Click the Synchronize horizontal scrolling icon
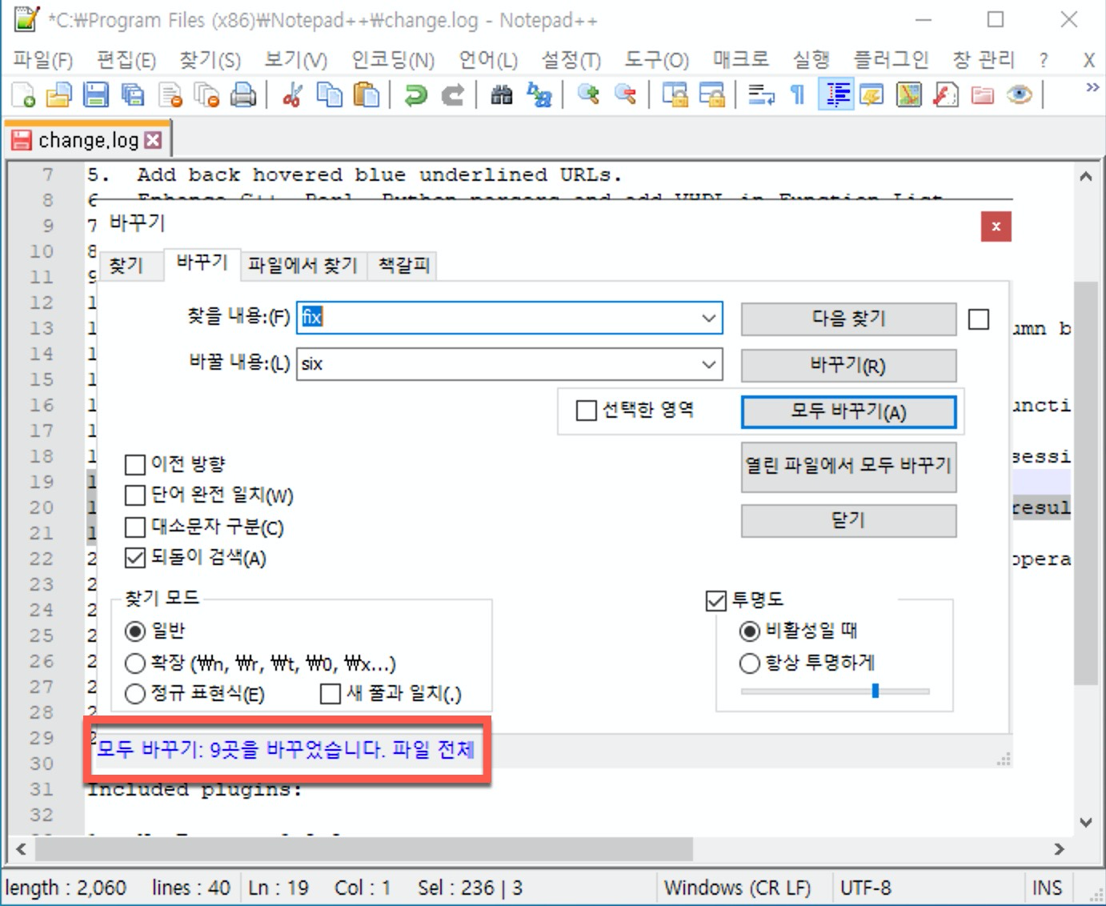 pos(711,95)
